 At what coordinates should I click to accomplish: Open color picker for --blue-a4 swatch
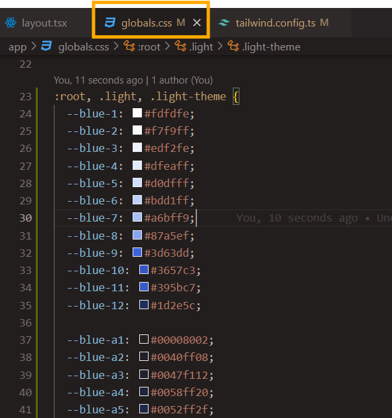click(x=144, y=392)
